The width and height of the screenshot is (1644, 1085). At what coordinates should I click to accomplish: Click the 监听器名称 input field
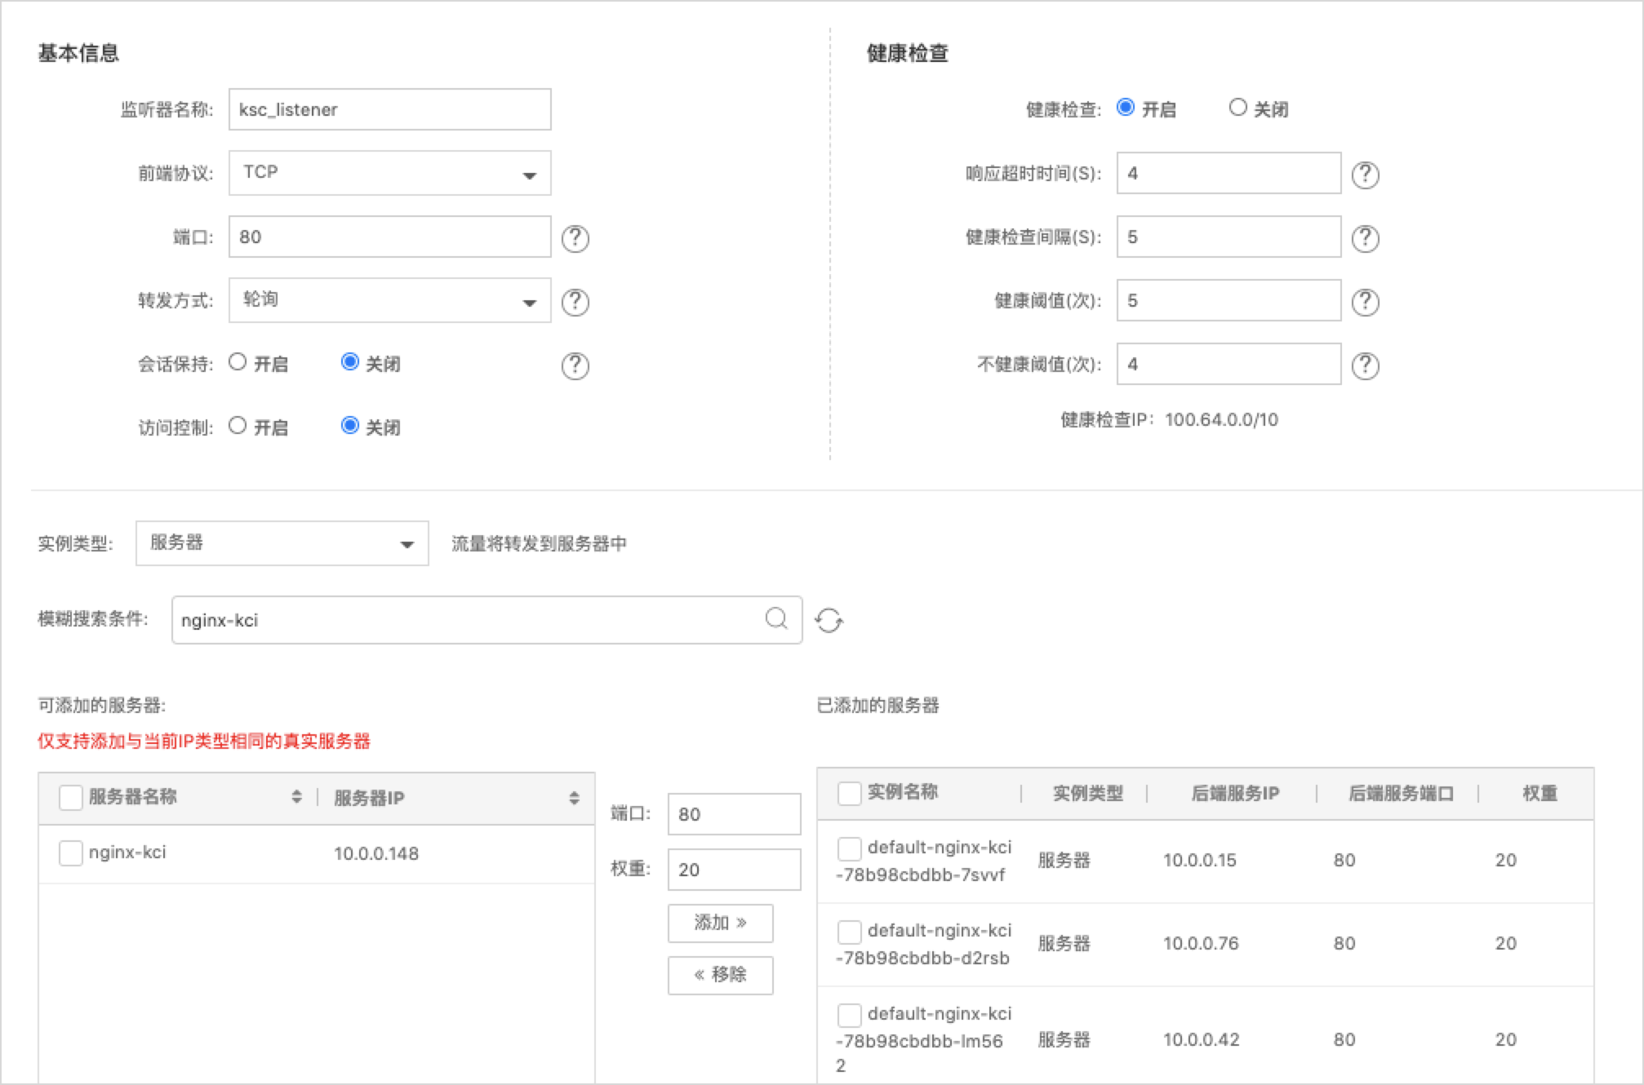(389, 109)
